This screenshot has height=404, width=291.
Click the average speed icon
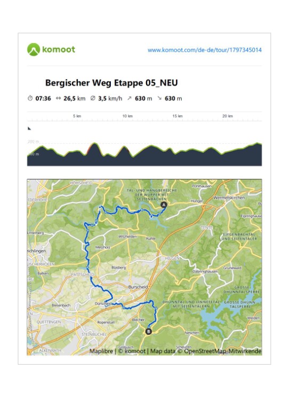93,98
